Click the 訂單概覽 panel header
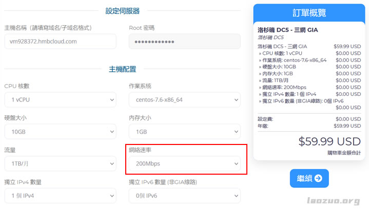The height and width of the screenshot is (209, 369). (x=309, y=13)
